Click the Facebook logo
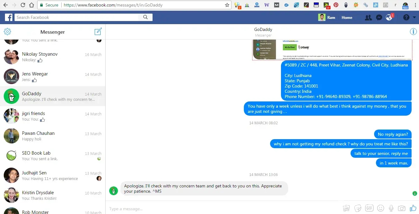This screenshot has height=214, width=419. (x=9, y=17)
